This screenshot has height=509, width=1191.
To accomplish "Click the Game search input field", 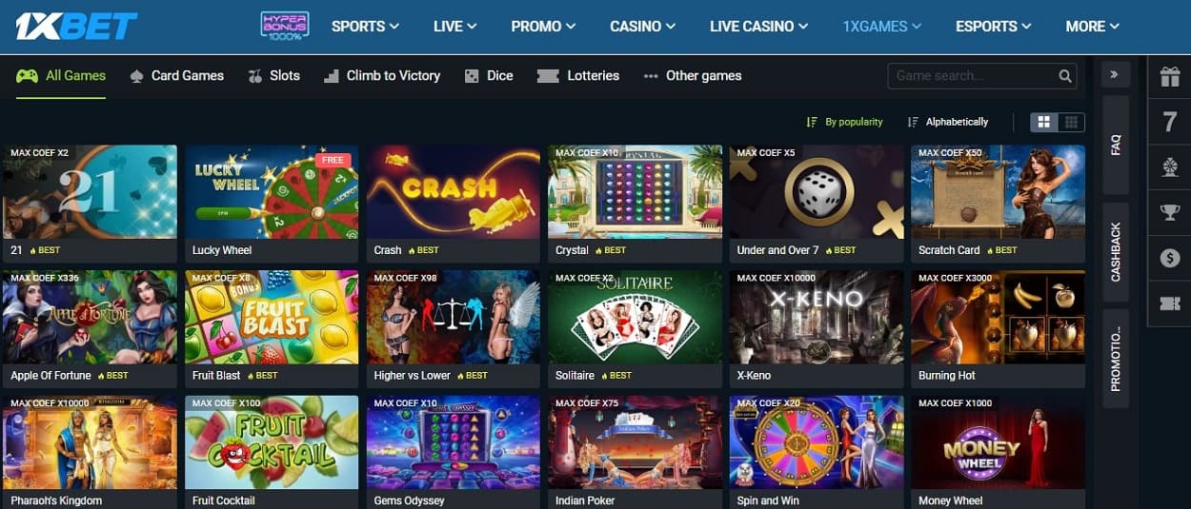I will click(x=972, y=76).
